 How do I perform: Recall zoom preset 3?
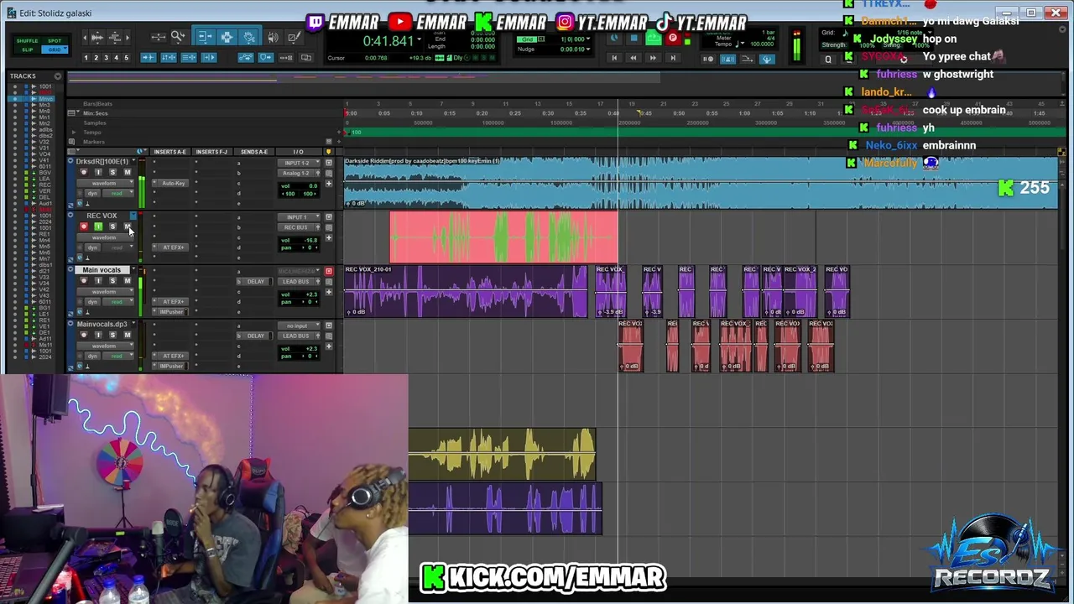pos(107,58)
